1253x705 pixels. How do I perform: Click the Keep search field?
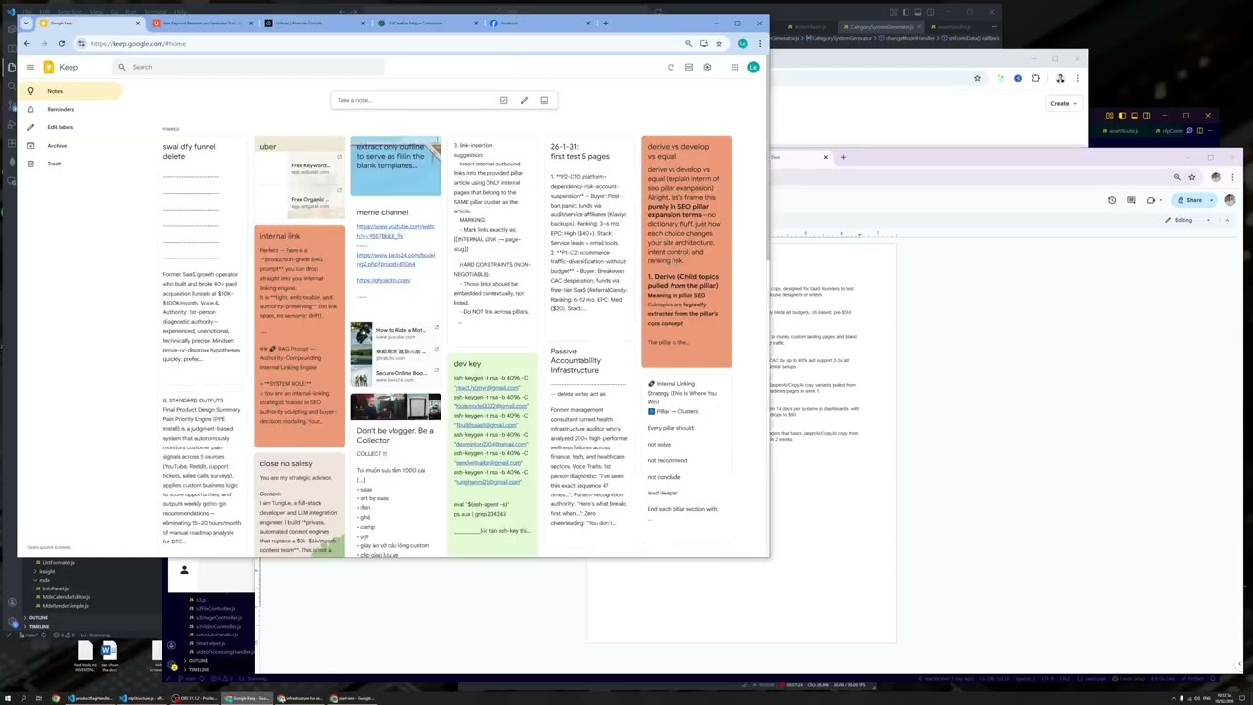(x=250, y=67)
